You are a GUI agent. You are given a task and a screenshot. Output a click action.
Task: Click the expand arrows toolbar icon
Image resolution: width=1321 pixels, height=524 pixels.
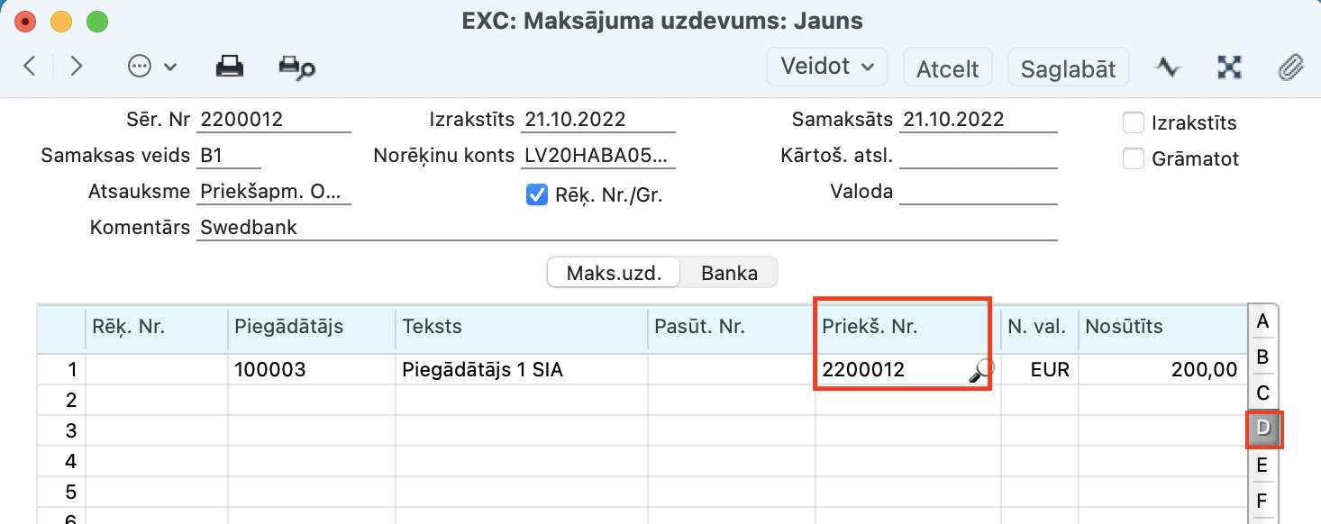pyautogui.click(x=1229, y=67)
